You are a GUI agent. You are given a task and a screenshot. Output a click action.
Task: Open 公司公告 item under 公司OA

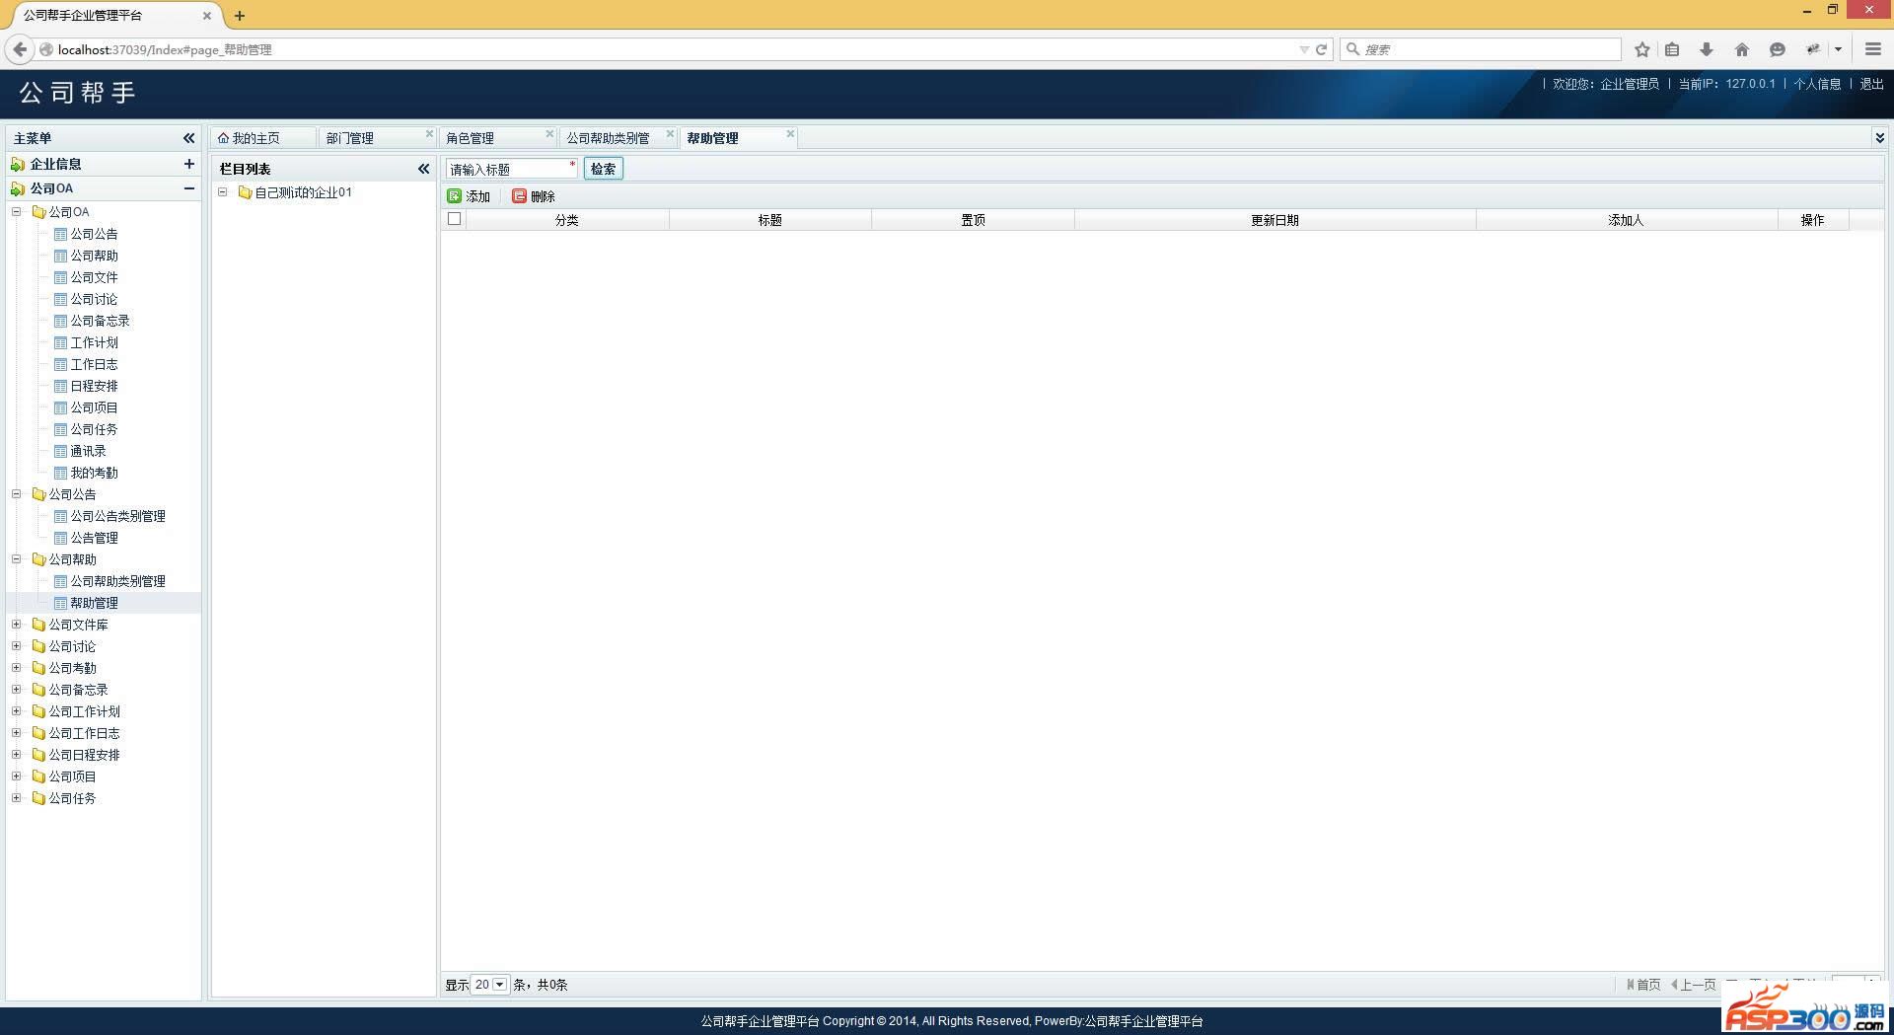click(x=94, y=234)
